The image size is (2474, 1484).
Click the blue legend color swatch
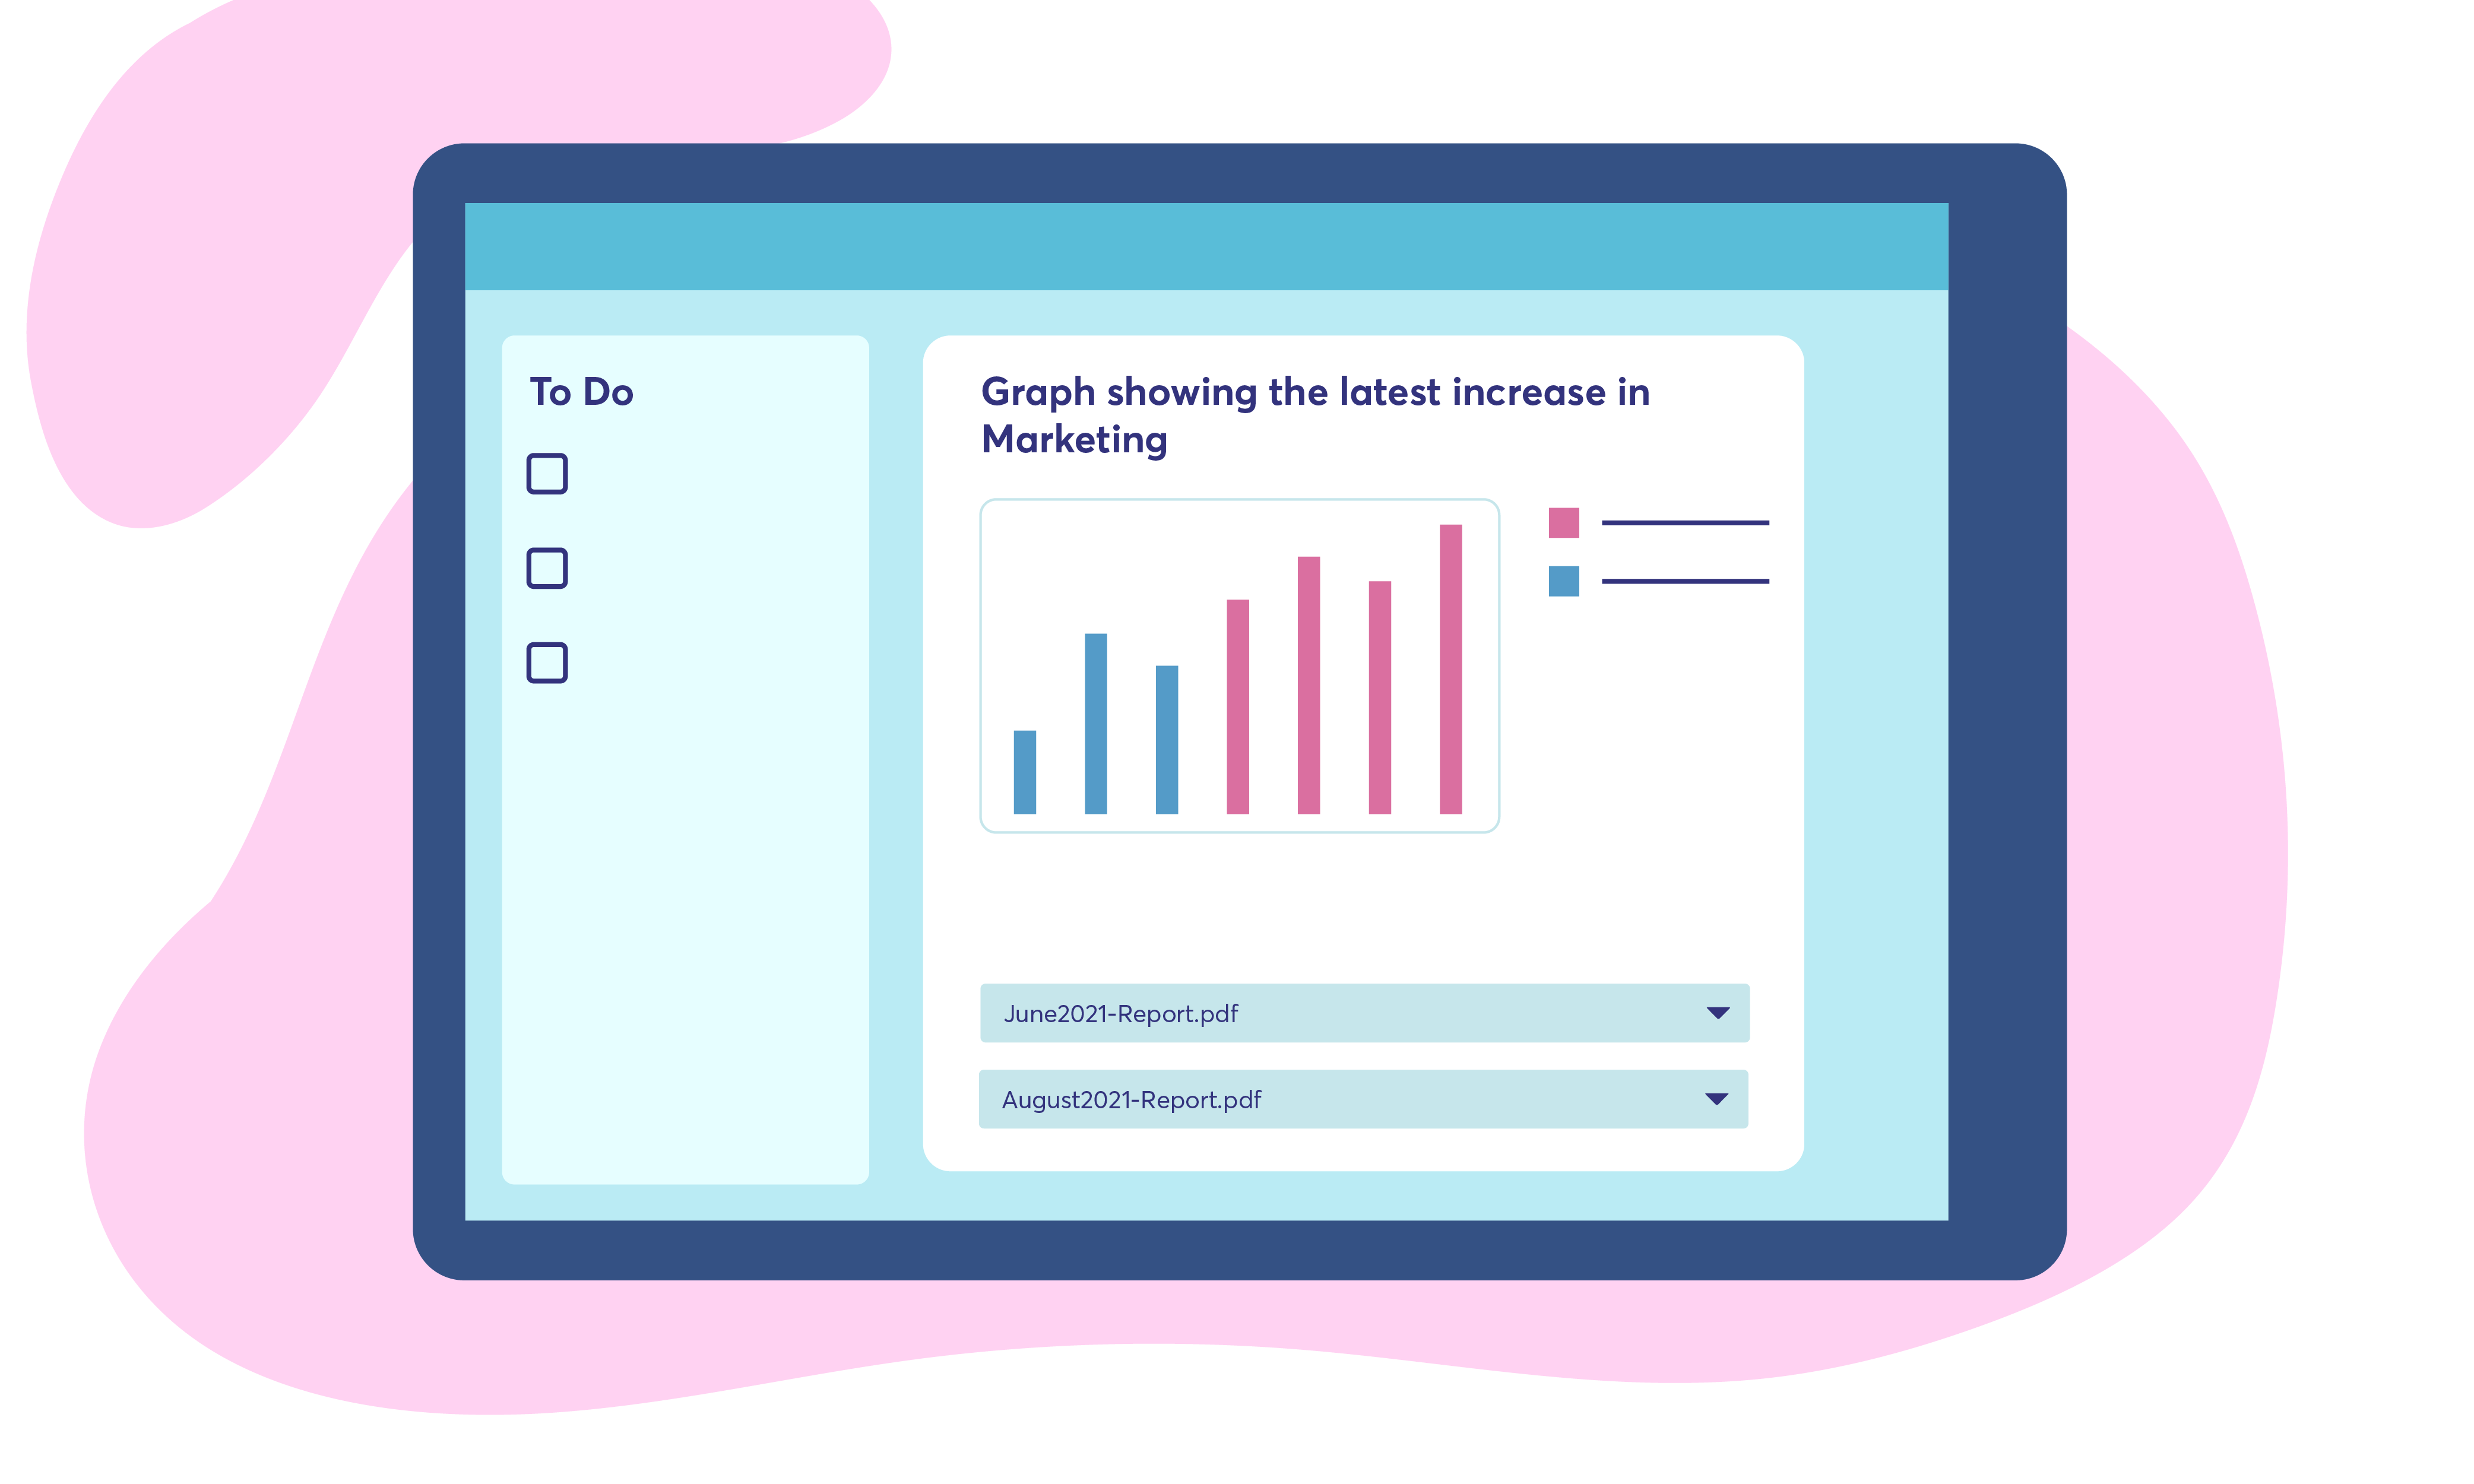click(1563, 581)
